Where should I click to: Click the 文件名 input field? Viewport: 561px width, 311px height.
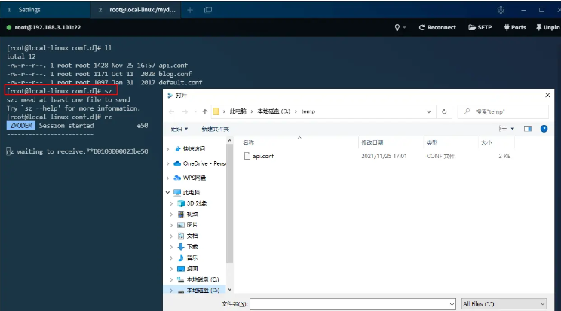(350, 304)
